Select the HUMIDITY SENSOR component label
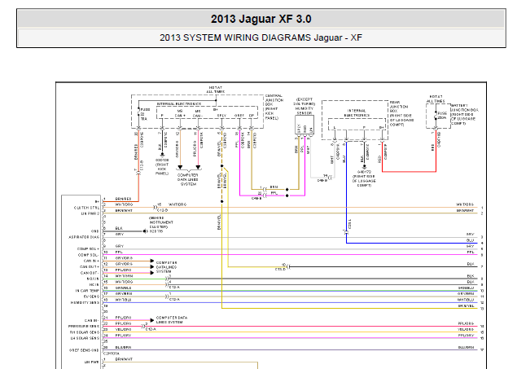The width and height of the screenshot is (517, 369). coord(305,111)
